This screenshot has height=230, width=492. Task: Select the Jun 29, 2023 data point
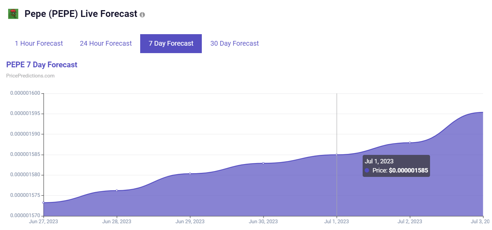tap(190, 174)
